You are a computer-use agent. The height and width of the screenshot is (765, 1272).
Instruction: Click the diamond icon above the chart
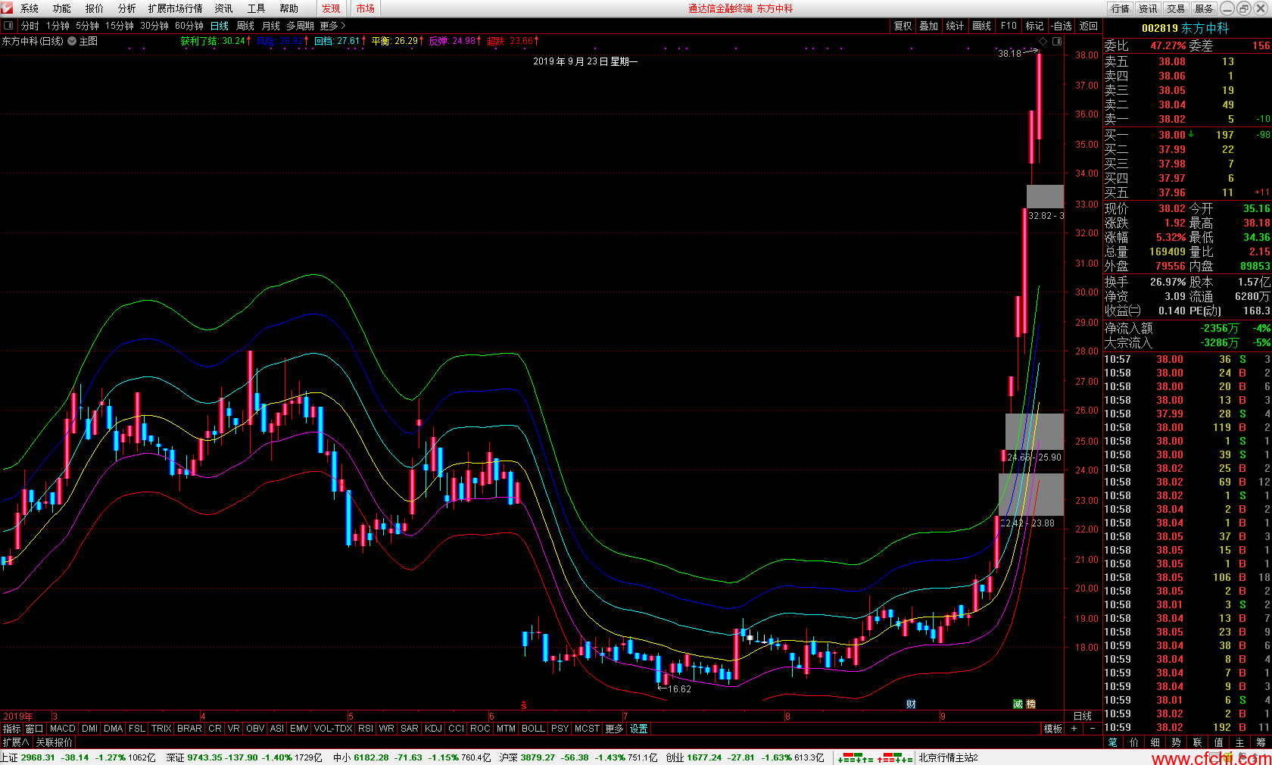(x=1043, y=41)
